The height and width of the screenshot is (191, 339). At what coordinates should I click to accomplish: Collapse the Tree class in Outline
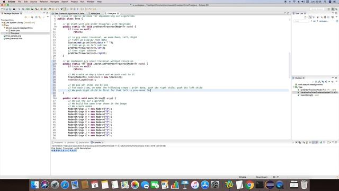click(x=294, y=87)
